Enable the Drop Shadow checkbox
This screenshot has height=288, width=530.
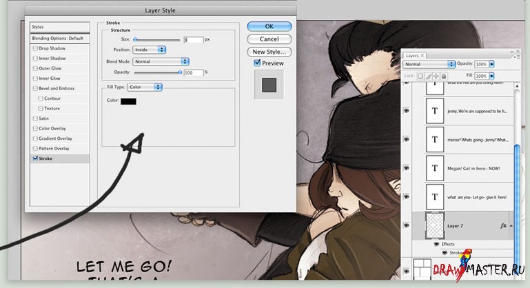pyautogui.click(x=35, y=48)
